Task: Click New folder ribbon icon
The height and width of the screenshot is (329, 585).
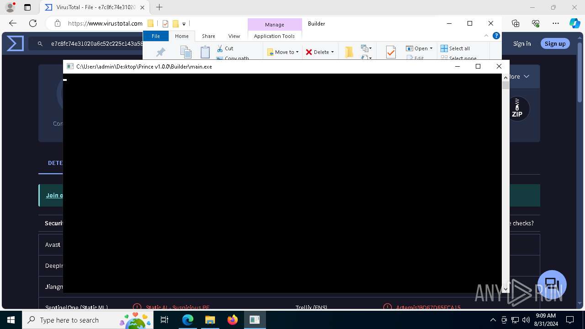Action: [349, 52]
